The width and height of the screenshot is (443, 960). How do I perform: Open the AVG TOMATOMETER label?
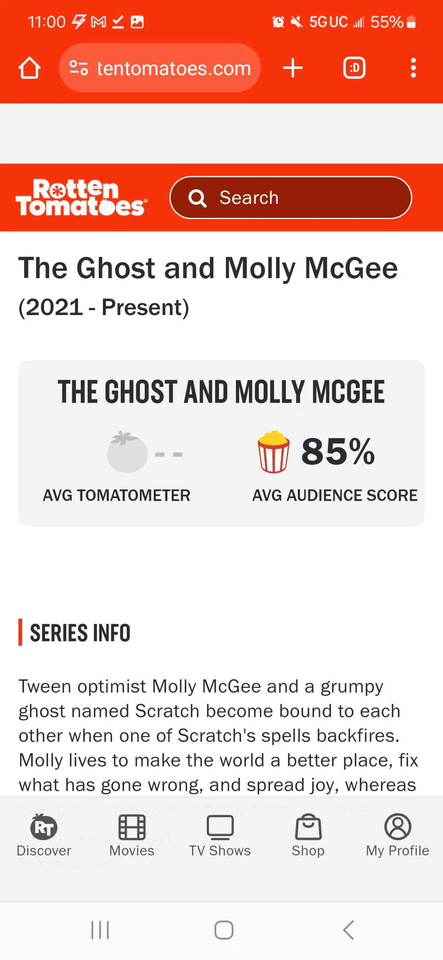[116, 495]
